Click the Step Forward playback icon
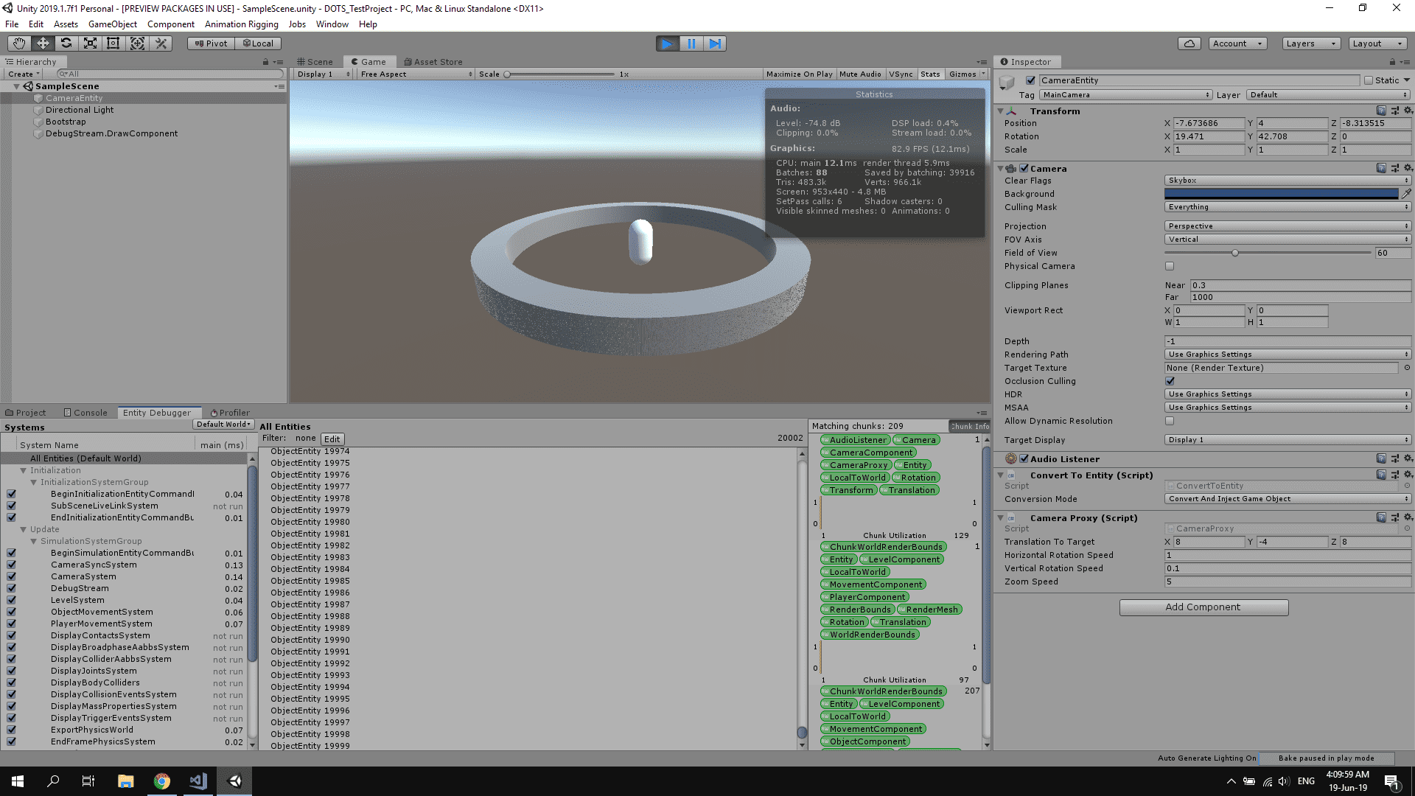Screen dimensions: 1415x796 716,43
